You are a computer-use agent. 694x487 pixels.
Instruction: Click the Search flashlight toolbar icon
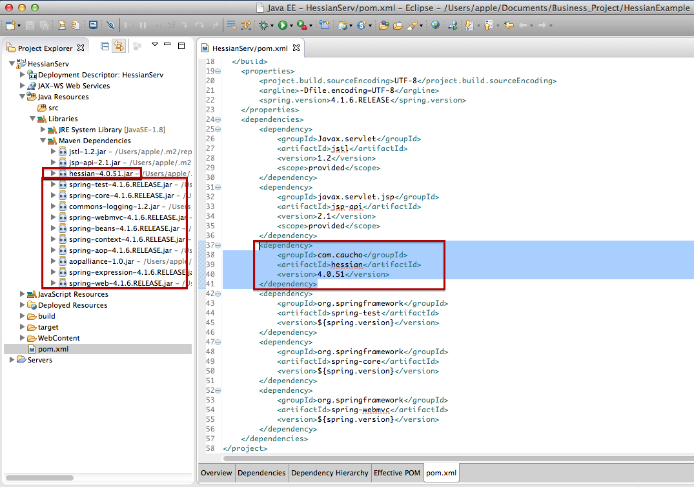412,25
